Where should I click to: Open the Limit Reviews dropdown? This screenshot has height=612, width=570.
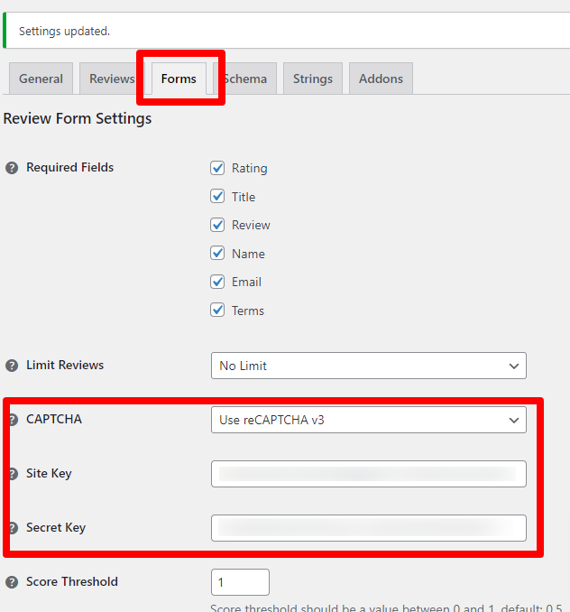(x=368, y=366)
